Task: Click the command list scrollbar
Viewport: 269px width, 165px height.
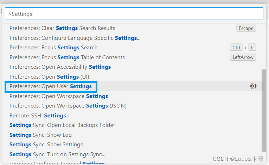Action: [x=264, y=109]
